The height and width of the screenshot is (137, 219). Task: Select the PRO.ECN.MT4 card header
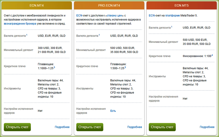[110, 5]
